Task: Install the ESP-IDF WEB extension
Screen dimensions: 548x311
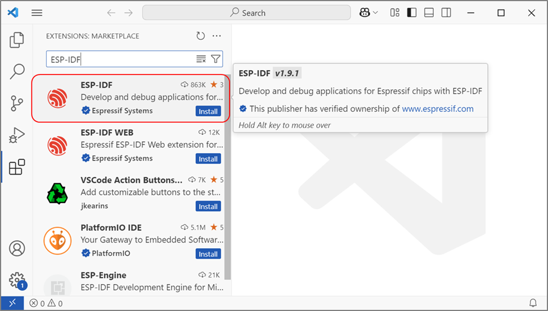Action: click(x=208, y=159)
